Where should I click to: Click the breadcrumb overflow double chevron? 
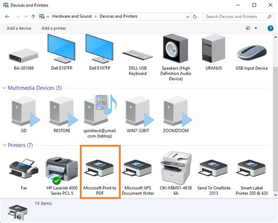point(48,17)
